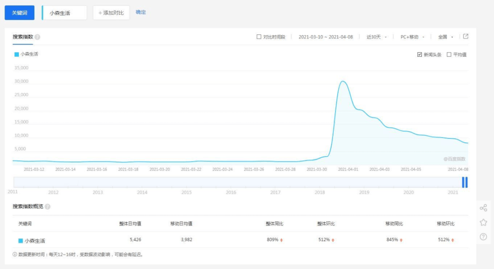The image size is (494, 269).
Task: Uncheck the 新闻头条 checkbox
Action: click(419, 55)
